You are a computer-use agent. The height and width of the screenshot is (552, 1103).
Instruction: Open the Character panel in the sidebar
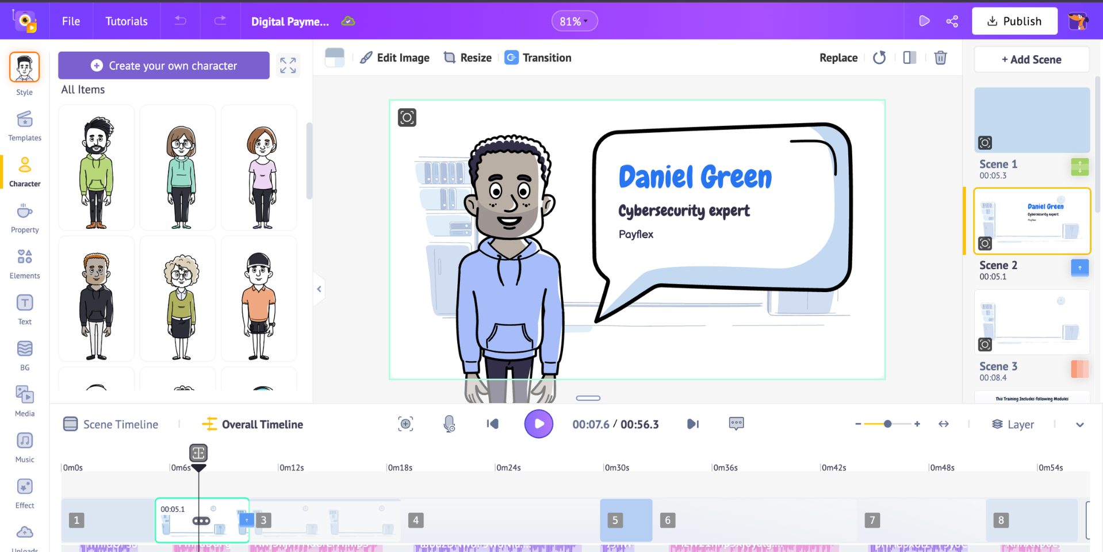click(24, 171)
